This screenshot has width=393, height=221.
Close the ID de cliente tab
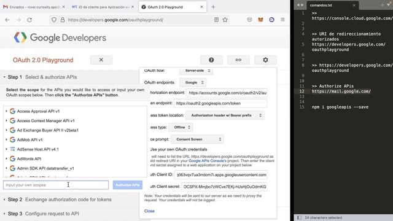(x=133, y=7)
